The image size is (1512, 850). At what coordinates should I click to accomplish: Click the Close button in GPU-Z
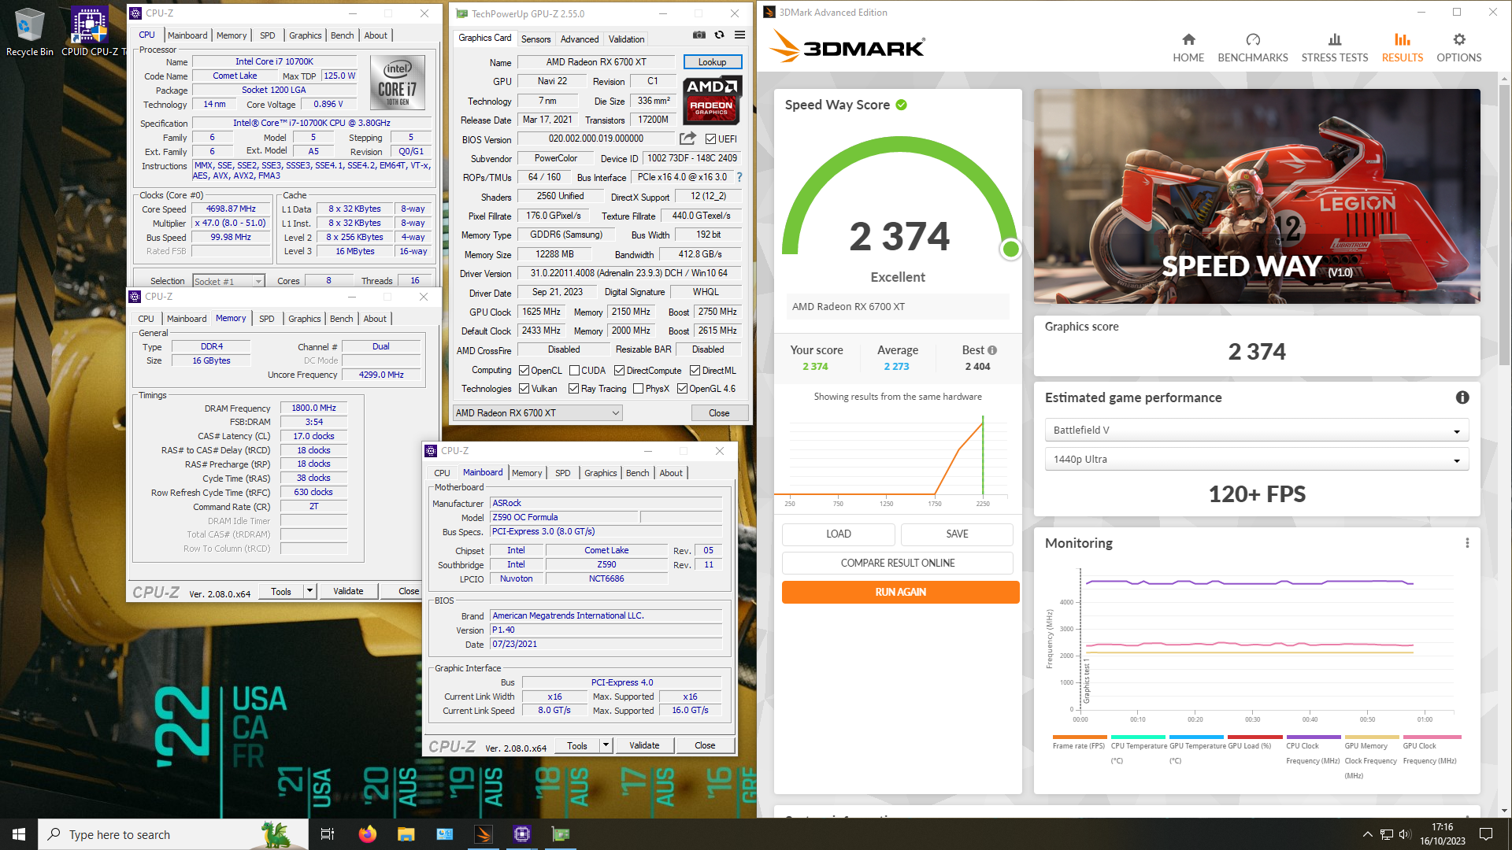(x=719, y=413)
